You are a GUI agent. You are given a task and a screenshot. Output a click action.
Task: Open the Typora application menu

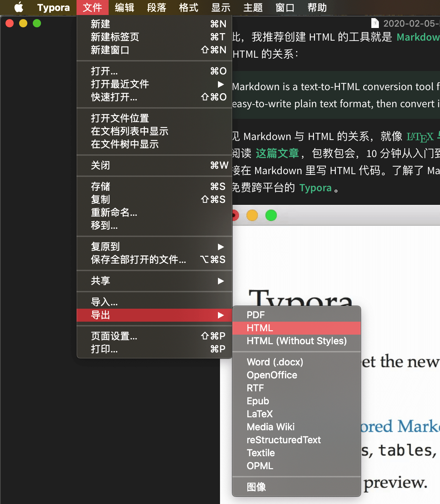point(53,8)
